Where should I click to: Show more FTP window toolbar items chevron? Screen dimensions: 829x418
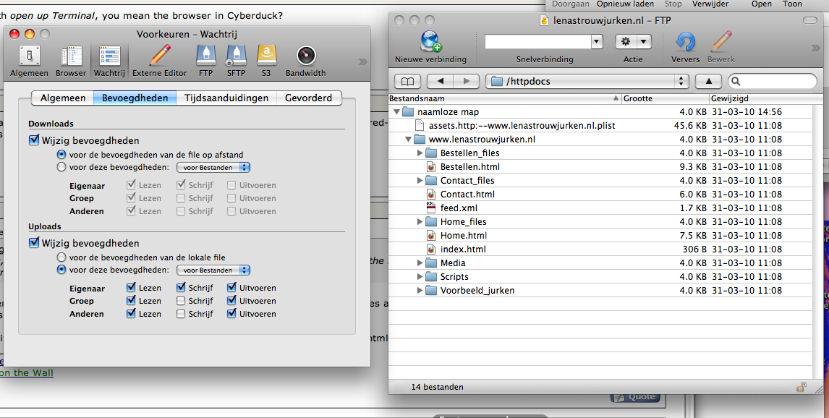click(816, 48)
